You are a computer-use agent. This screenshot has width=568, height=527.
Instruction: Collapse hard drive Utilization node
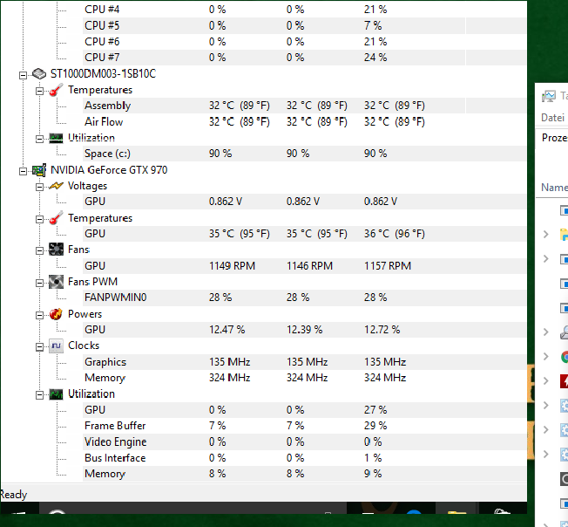coord(39,139)
